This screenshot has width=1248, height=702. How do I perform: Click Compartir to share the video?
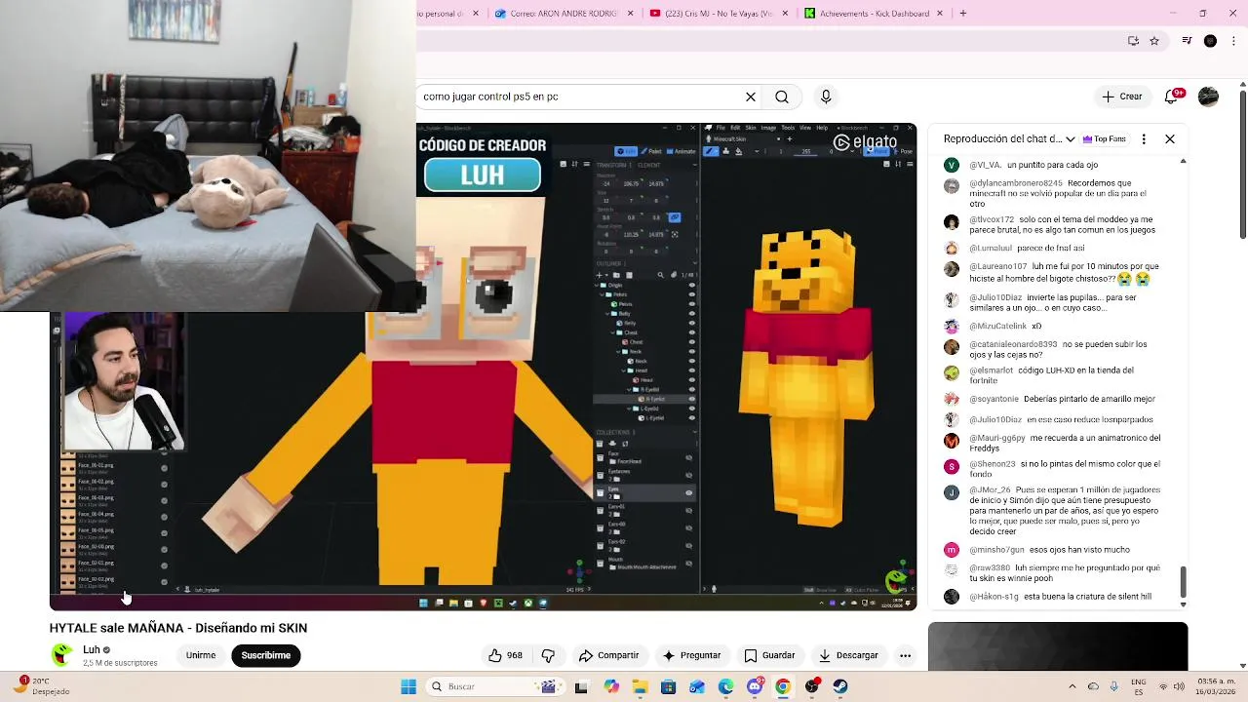coord(608,655)
